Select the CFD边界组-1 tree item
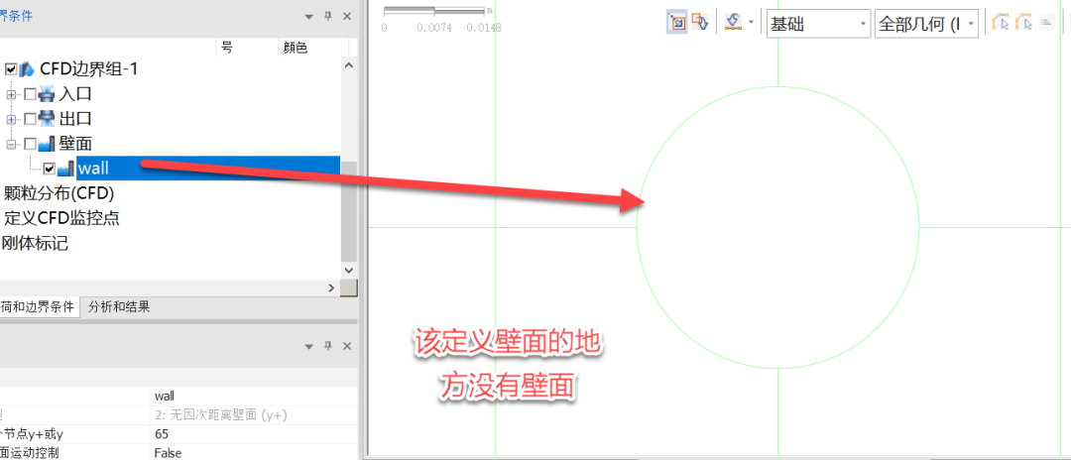Viewport: 1071px width, 460px height. pos(89,69)
